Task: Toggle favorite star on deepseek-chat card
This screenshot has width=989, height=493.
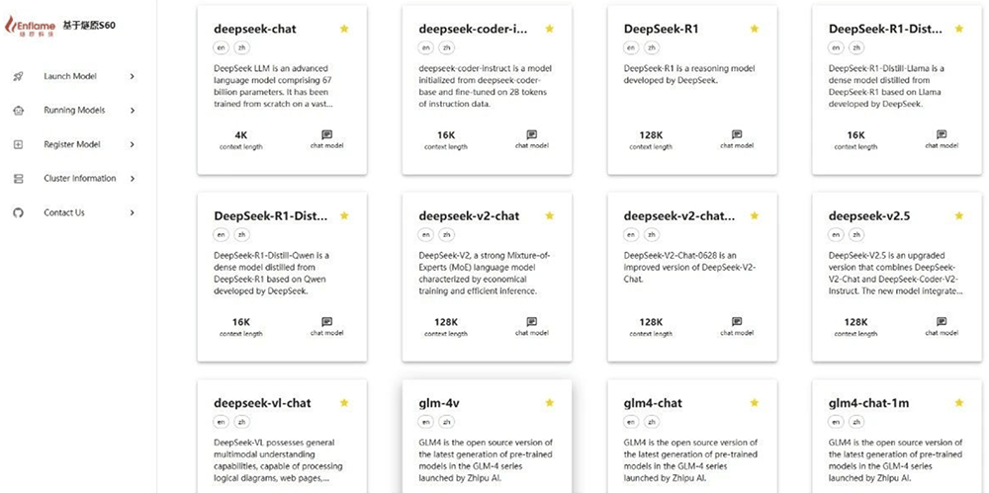Action: click(x=344, y=29)
